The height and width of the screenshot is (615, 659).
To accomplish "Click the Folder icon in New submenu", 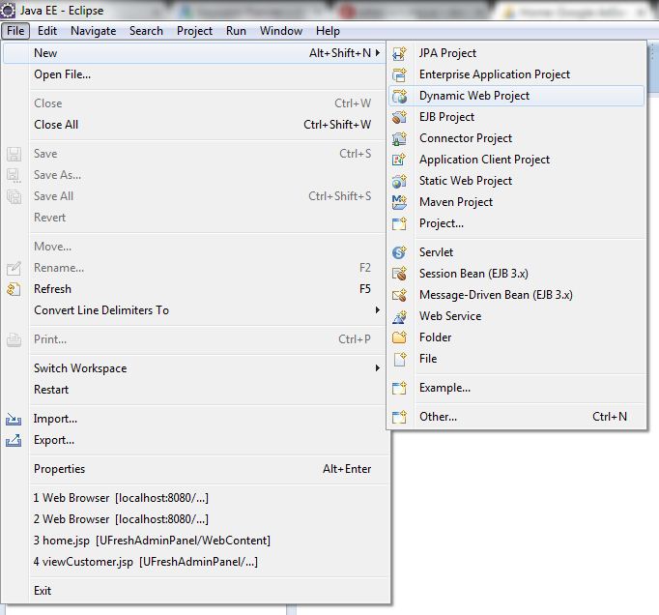I will tap(399, 337).
